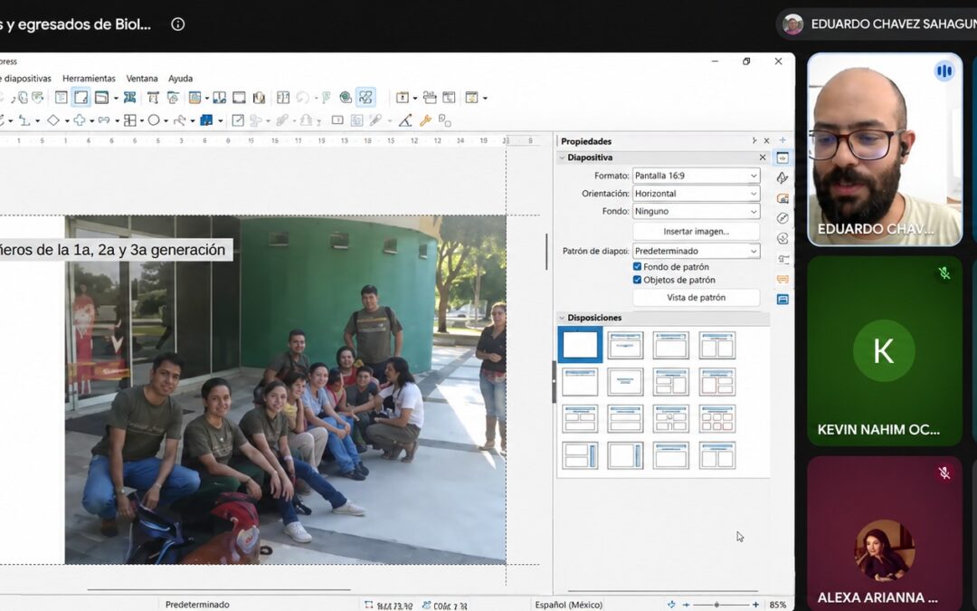The width and height of the screenshot is (977, 611).
Task: Click the Fit slide to window icon
Action: pos(671,605)
